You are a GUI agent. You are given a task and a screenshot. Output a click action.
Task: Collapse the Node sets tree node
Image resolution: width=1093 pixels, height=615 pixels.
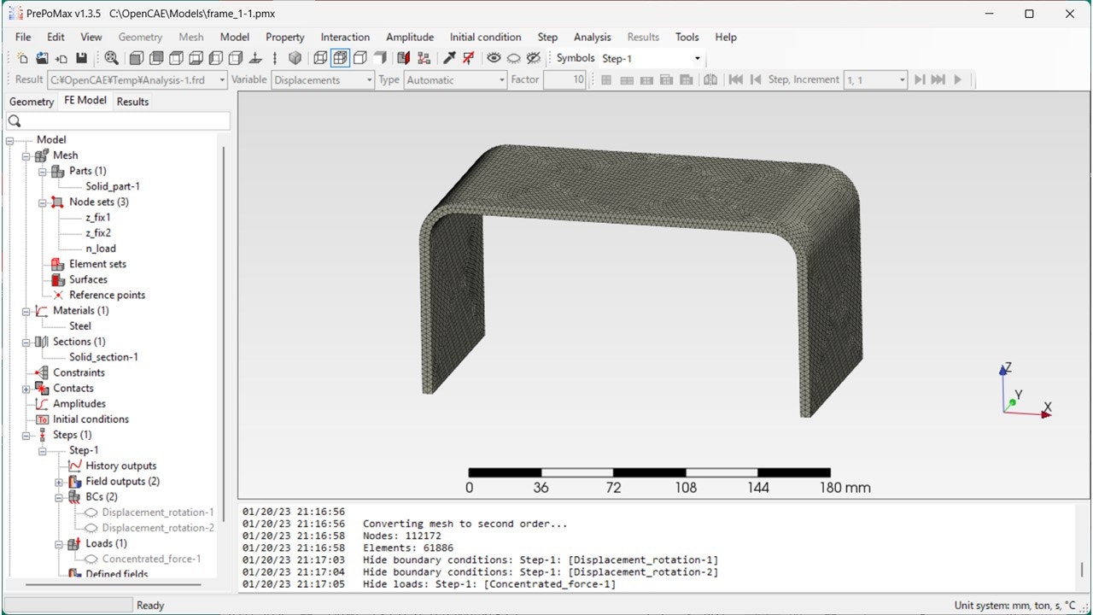click(42, 202)
